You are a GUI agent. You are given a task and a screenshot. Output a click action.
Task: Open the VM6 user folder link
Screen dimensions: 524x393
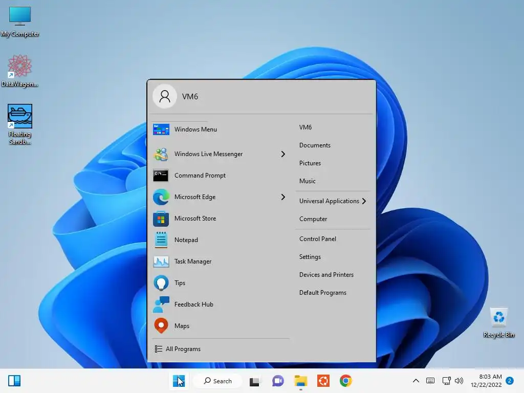[x=305, y=127]
